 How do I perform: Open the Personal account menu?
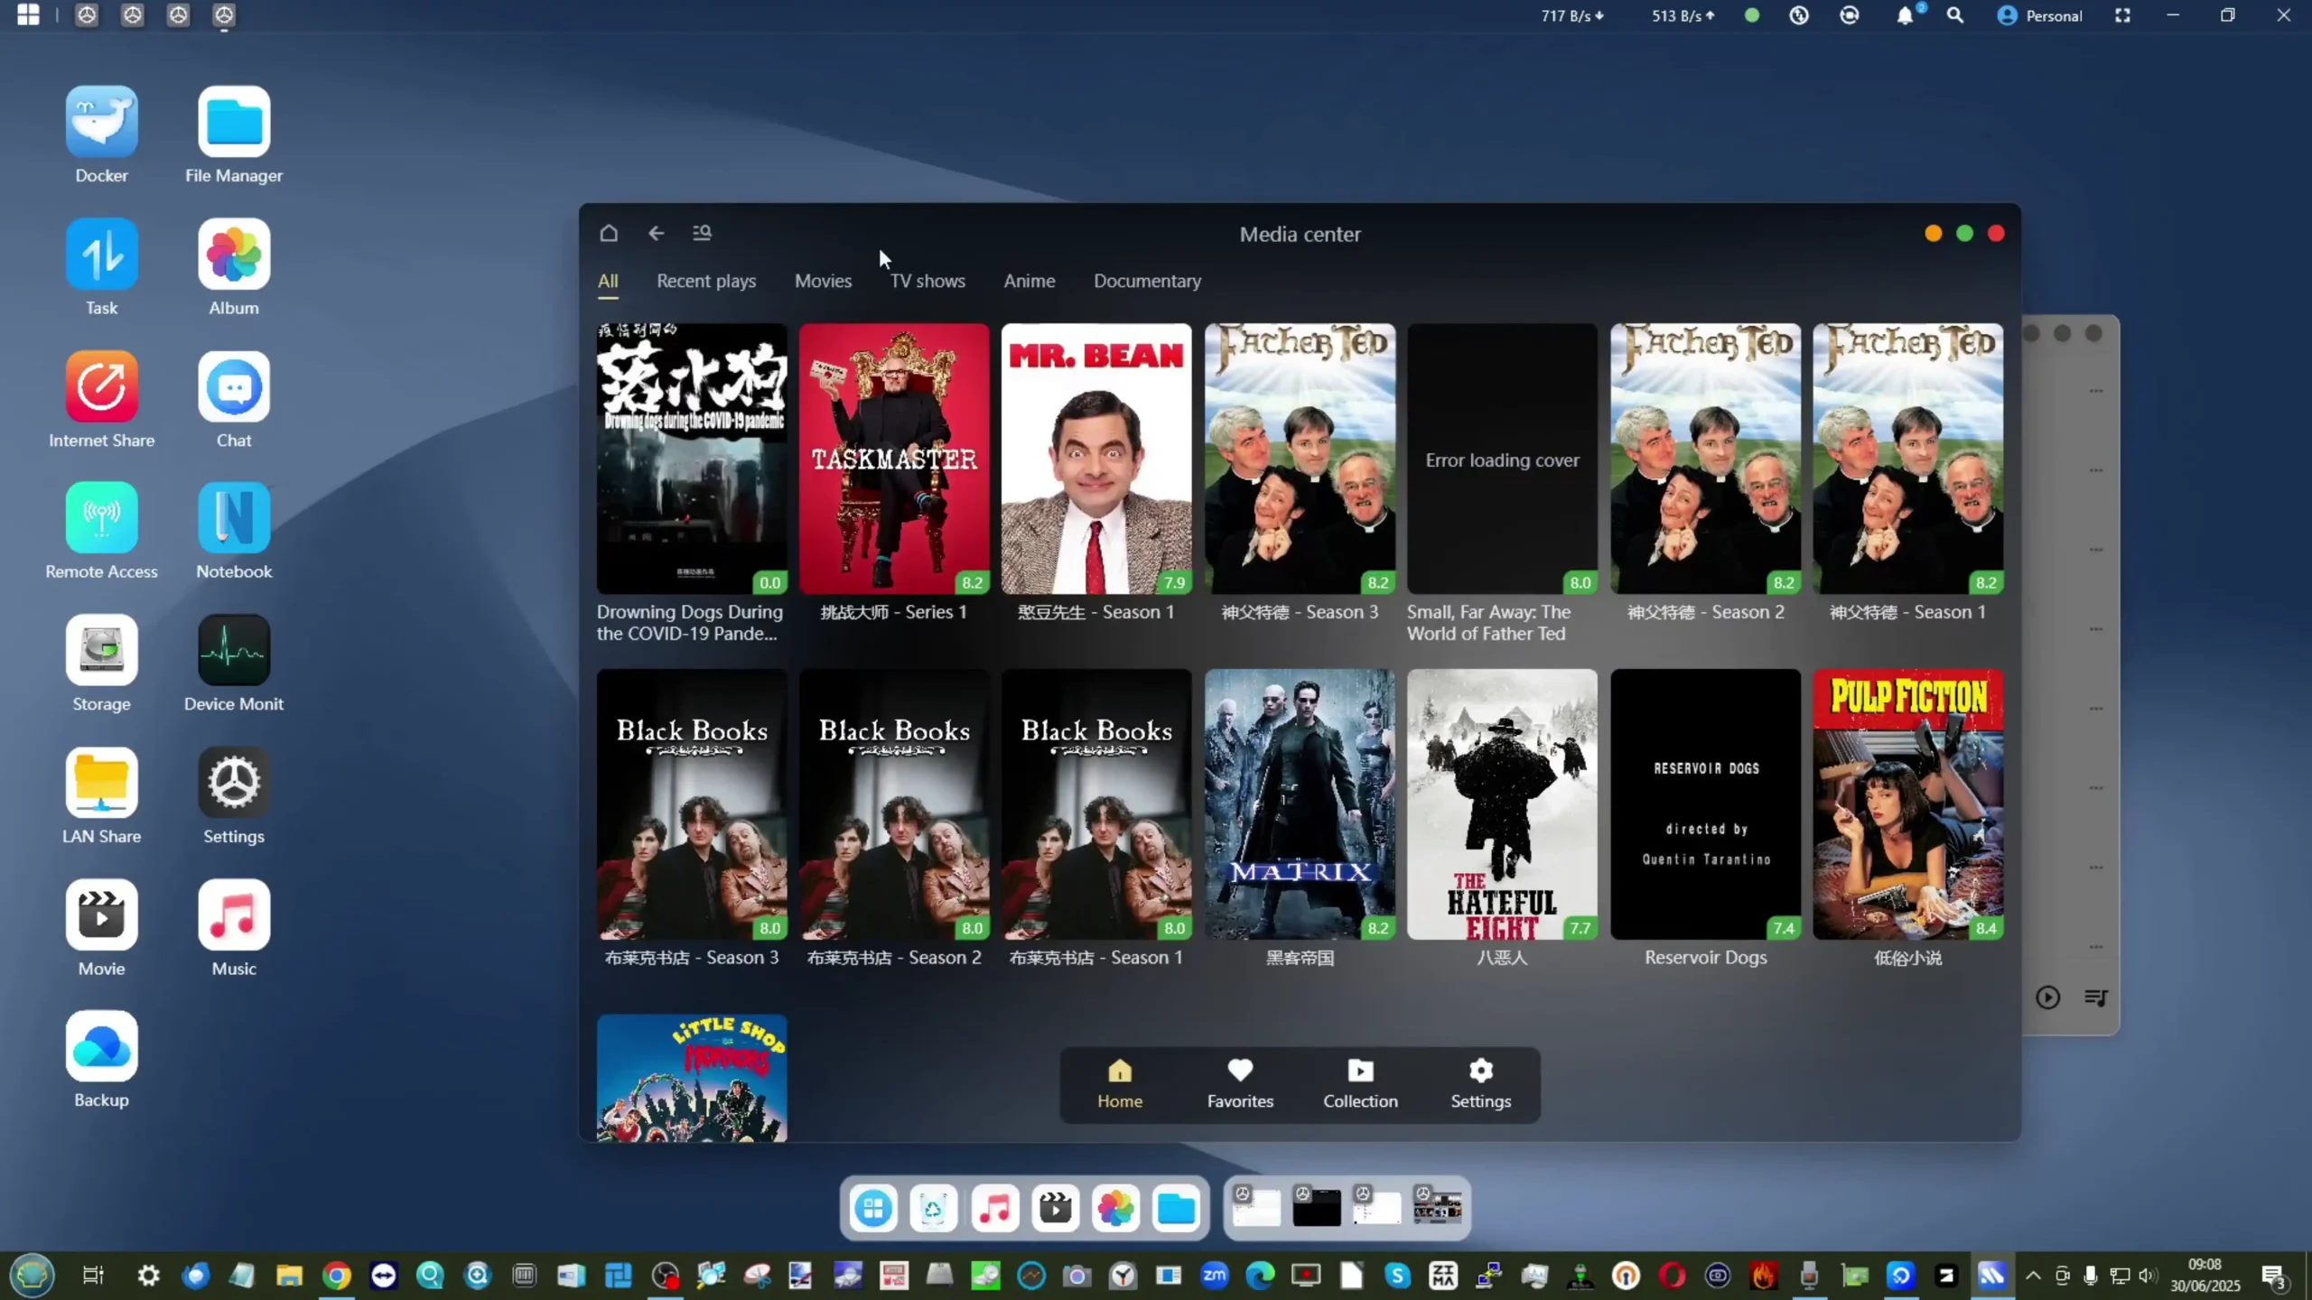(x=2039, y=15)
